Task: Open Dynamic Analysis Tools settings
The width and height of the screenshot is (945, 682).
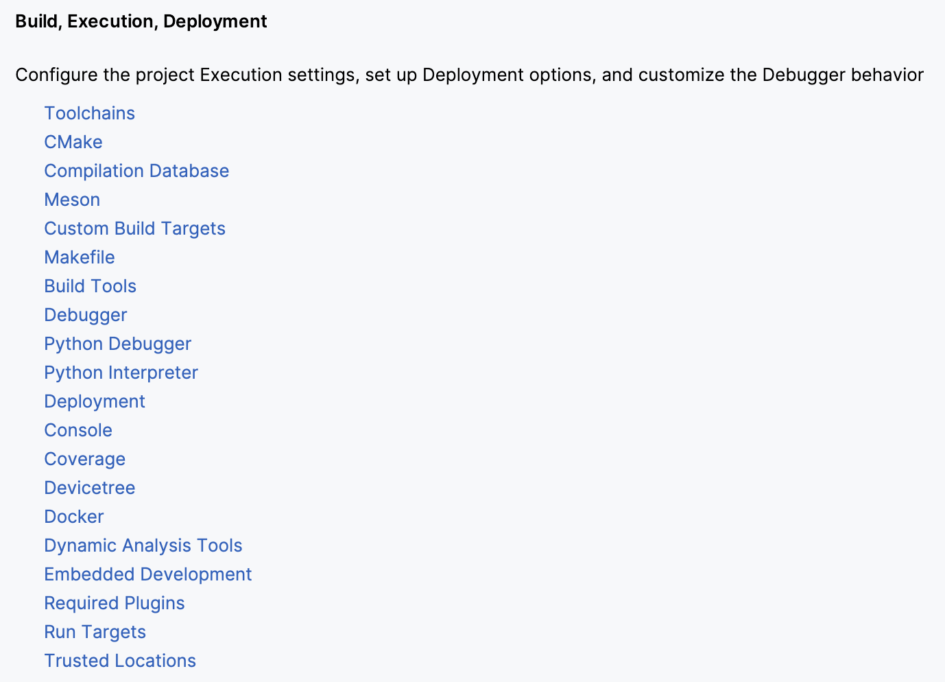Action: tap(143, 545)
